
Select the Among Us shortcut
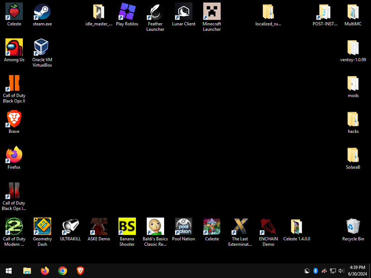[x=14, y=47]
